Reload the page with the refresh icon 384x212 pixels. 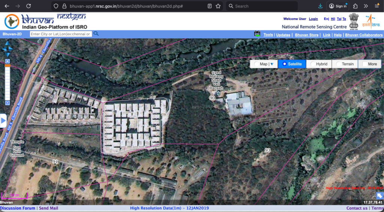click(28, 6)
